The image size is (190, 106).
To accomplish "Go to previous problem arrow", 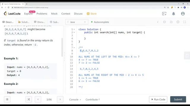I will [x=38, y=100].
